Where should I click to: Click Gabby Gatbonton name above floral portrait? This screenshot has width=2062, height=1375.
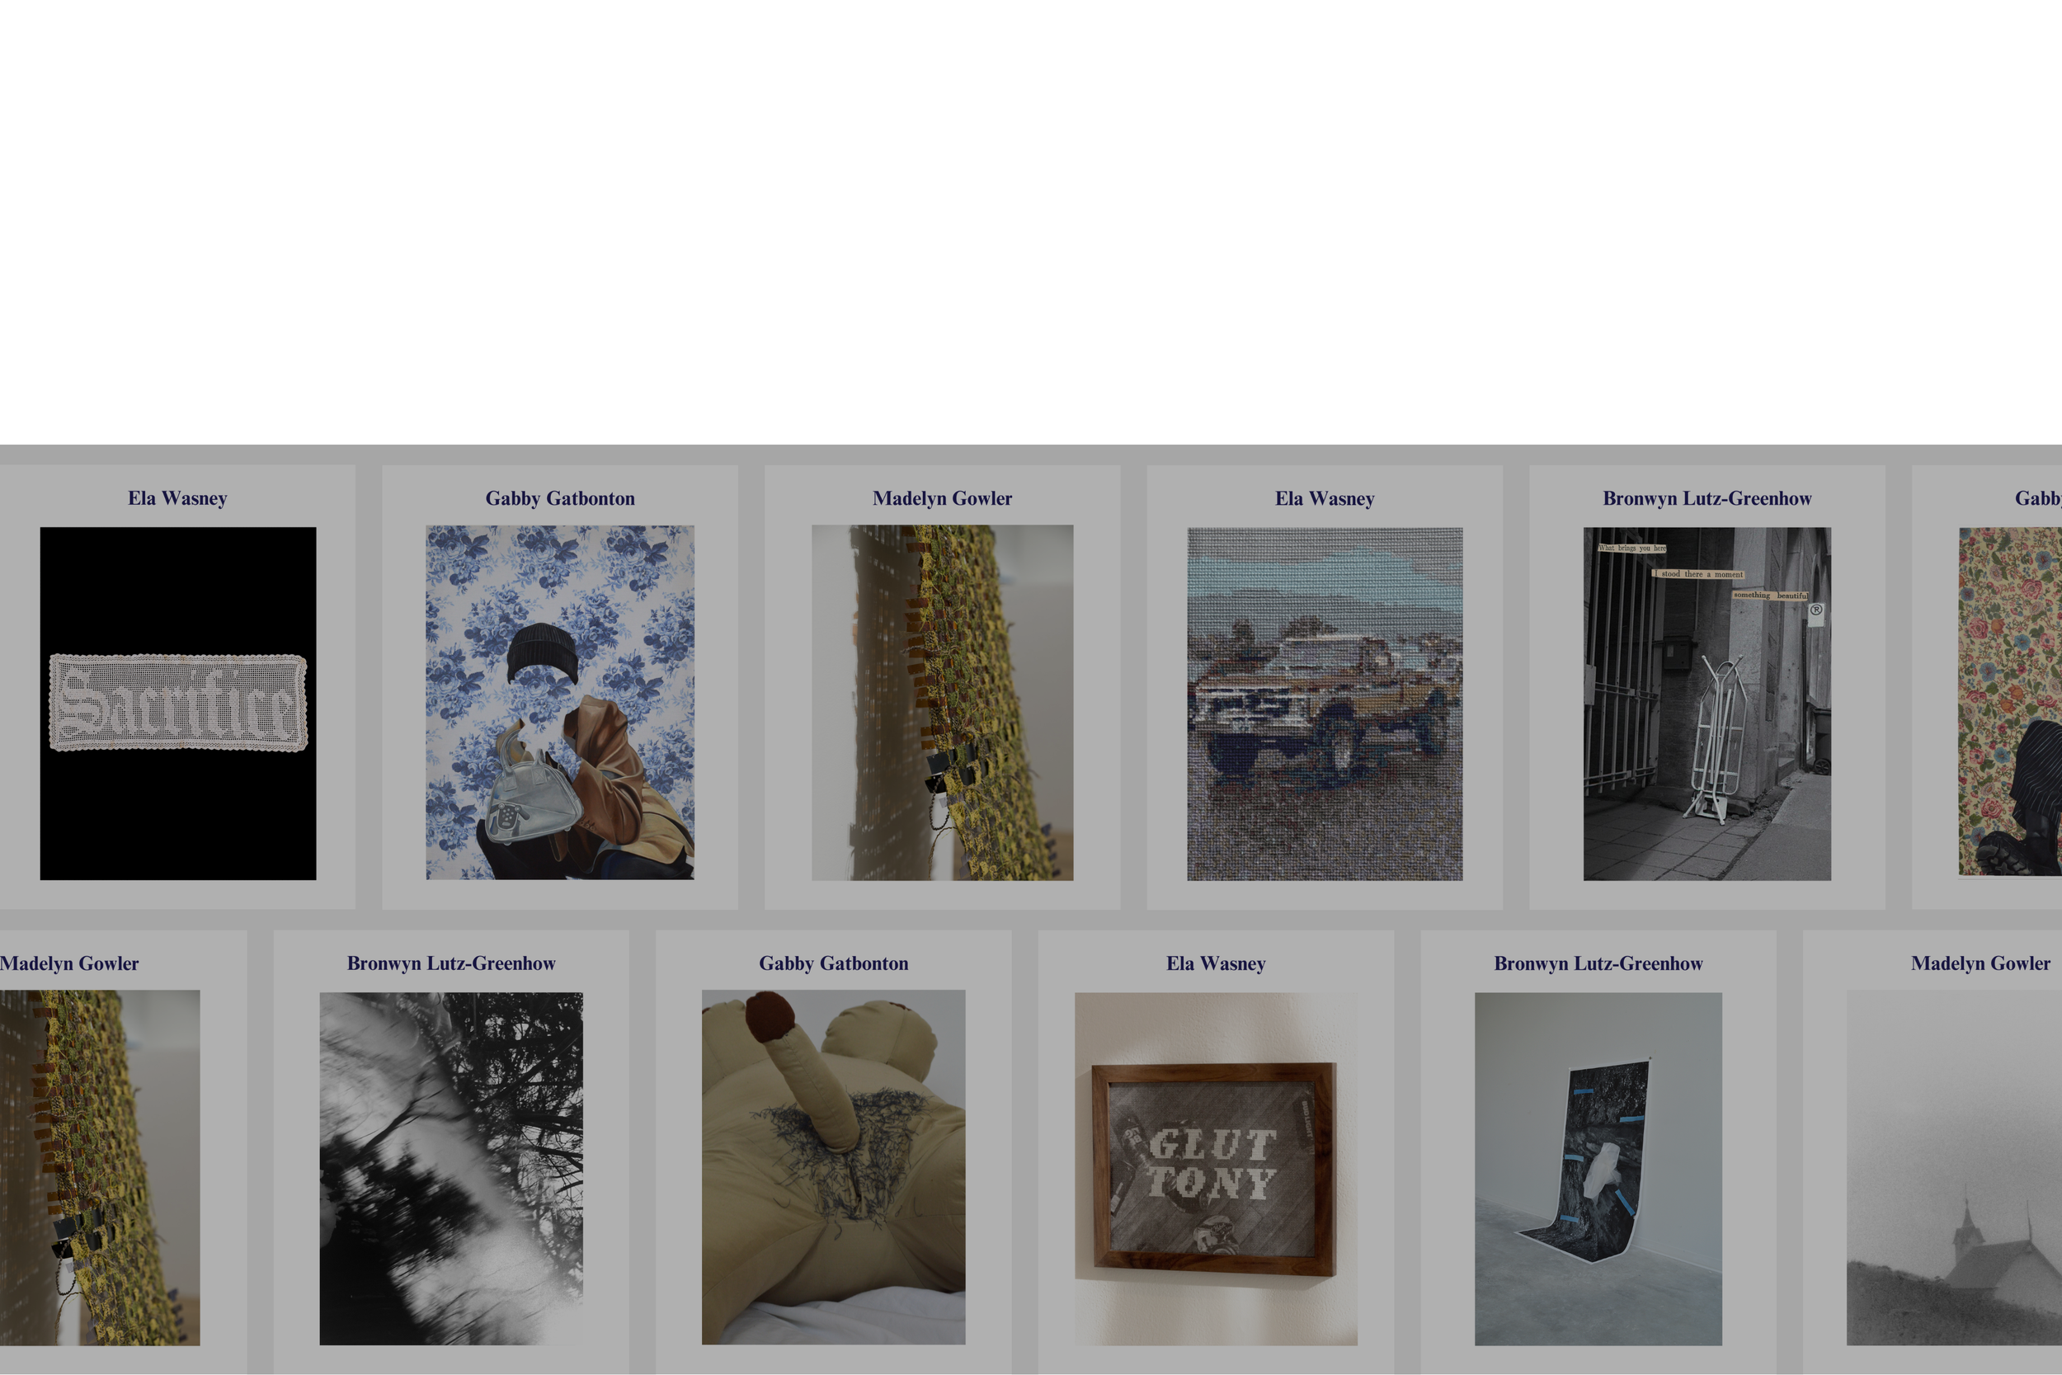pyautogui.click(x=560, y=498)
